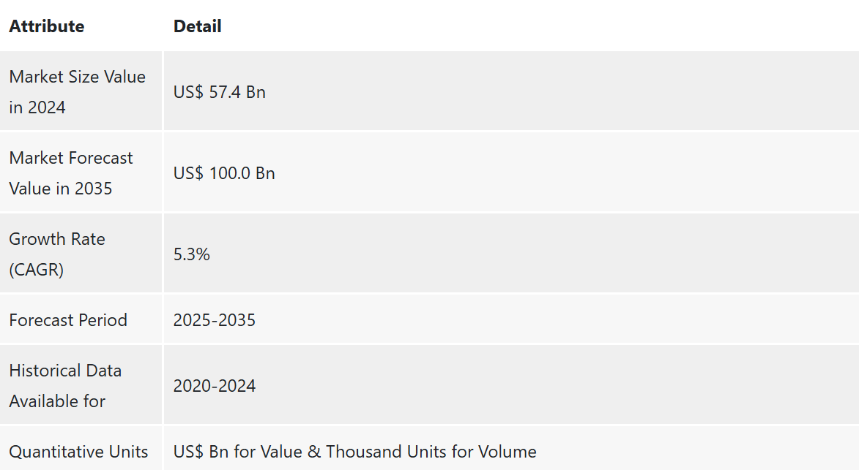This screenshot has height=470, width=859.
Task: Click the Available for text in historical row
Action: click(57, 401)
